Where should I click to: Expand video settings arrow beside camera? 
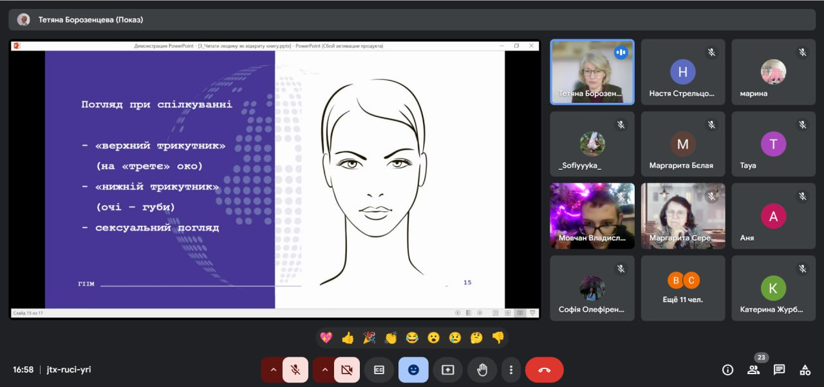pyautogui.click(x=324, y=370)
